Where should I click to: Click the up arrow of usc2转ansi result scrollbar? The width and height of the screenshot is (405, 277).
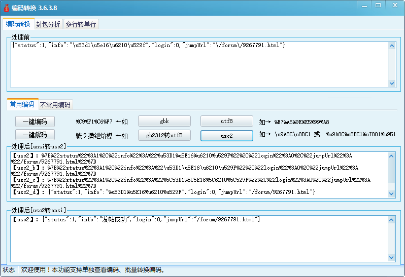click(x=391, y=220)
